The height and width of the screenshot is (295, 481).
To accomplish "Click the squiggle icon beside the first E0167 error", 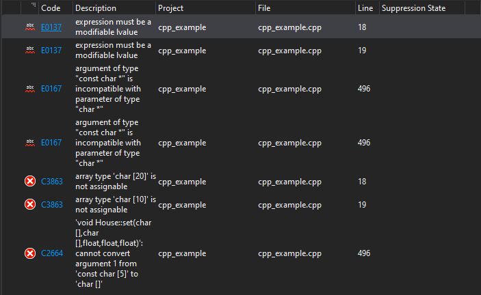I will (30, 89).
